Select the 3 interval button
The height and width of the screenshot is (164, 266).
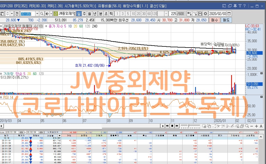point(123,14)
